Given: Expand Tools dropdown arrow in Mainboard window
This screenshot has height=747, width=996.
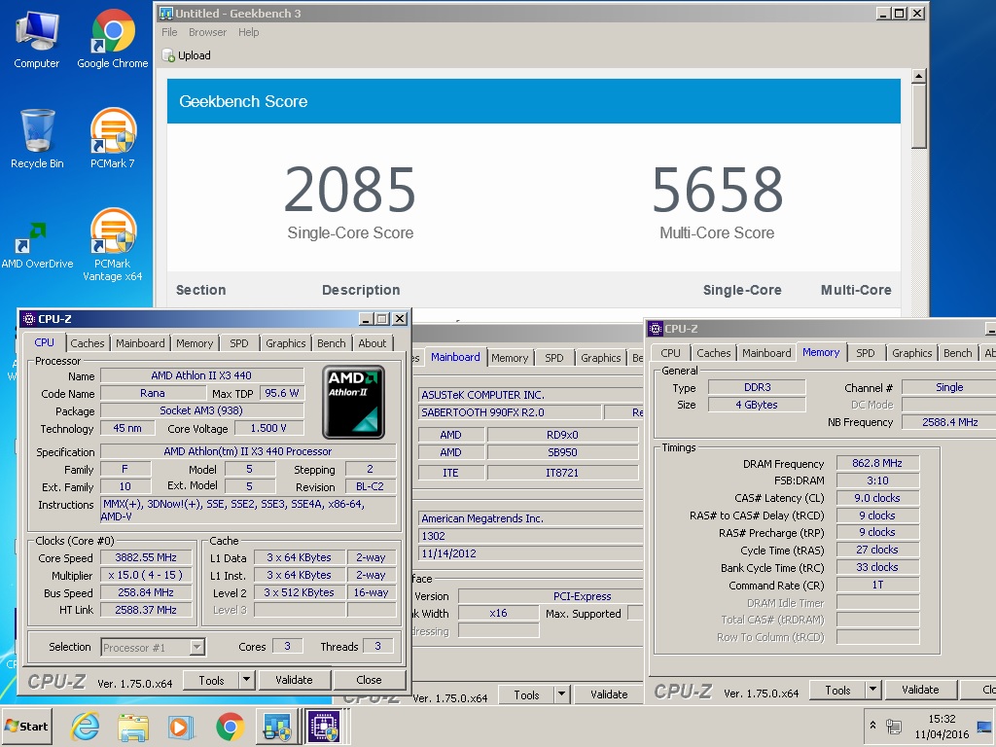Looking at the screenshot, I should [561, 694].
